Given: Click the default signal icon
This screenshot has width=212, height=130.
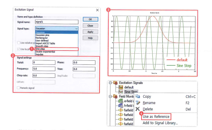Looking at the screenshot, I should (x=121, y=87).
